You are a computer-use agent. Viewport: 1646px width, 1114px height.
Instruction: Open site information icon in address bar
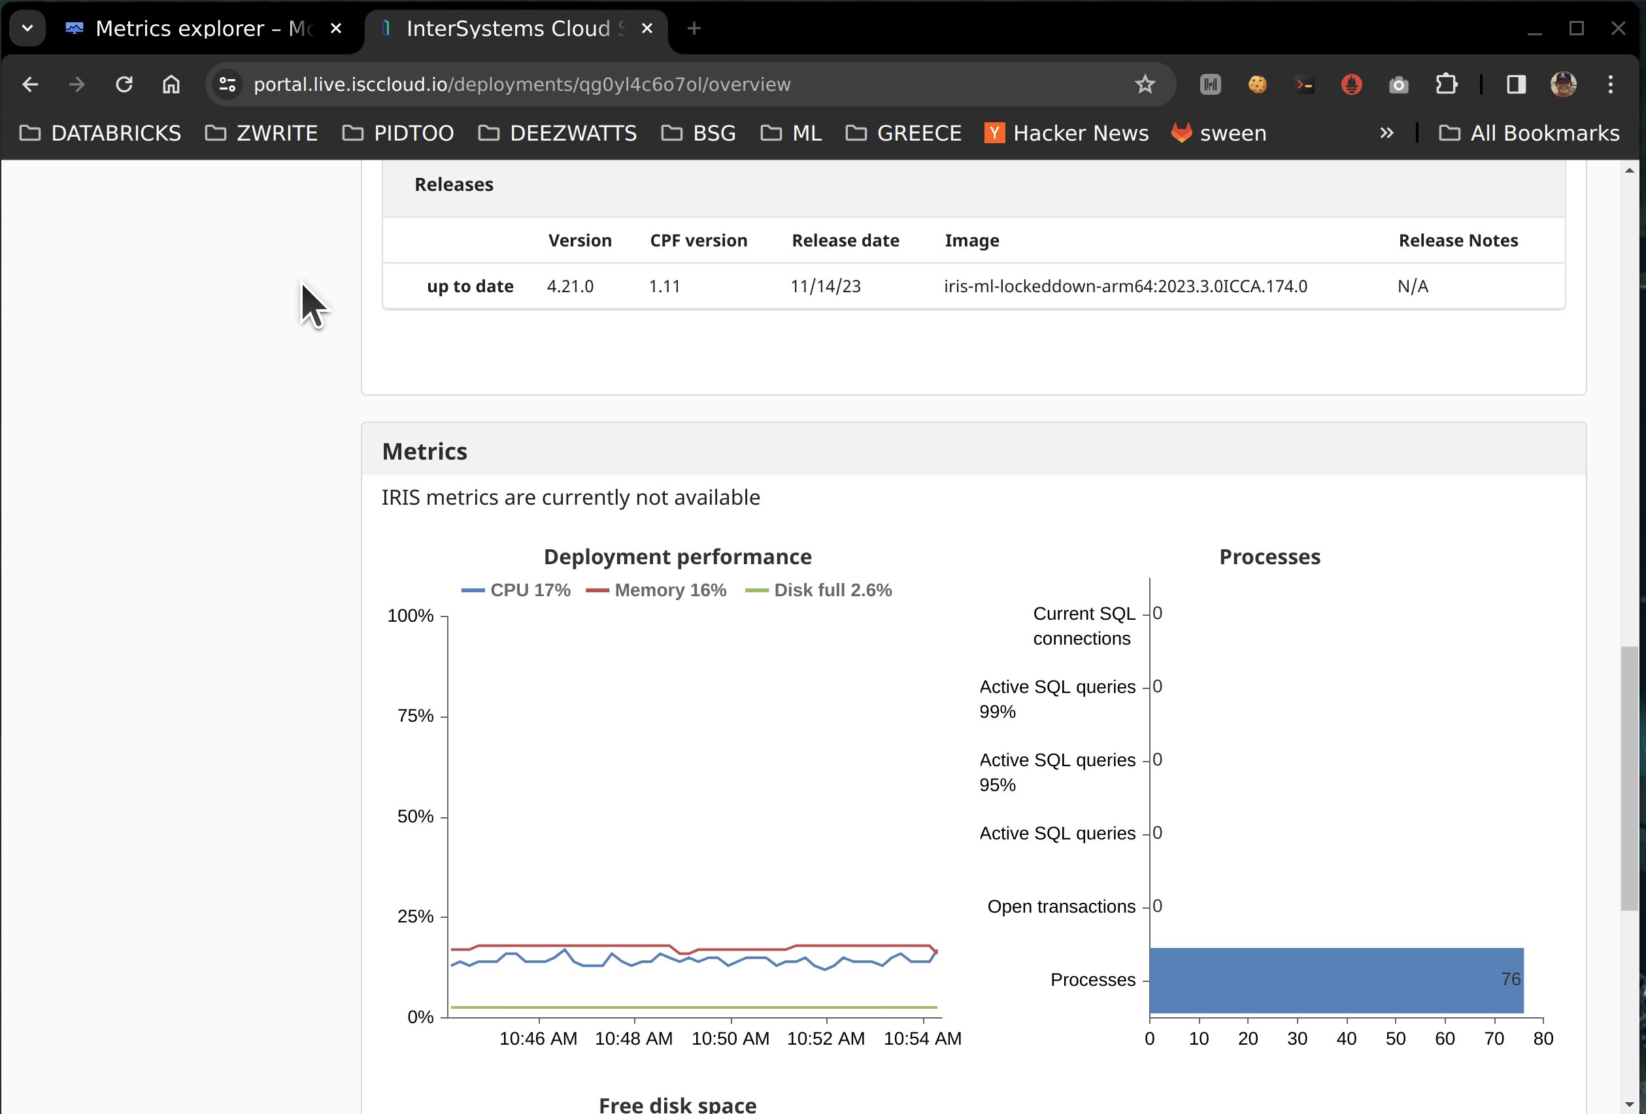[x=227, y=85]
